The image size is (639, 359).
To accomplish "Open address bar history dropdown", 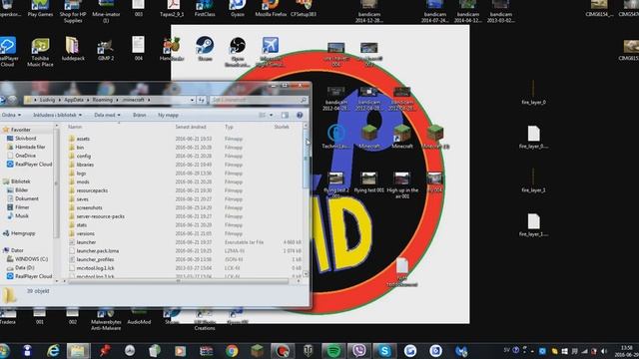I will pos(192,100).
